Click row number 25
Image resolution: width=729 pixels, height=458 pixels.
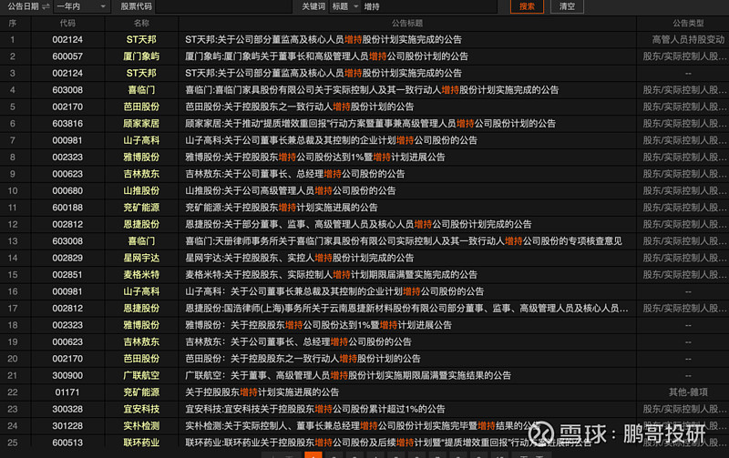(13, 443)
